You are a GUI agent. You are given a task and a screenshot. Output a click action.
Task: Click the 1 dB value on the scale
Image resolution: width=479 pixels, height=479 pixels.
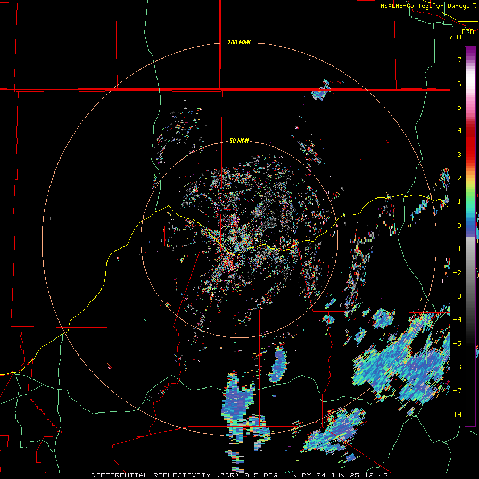(459, 202)
